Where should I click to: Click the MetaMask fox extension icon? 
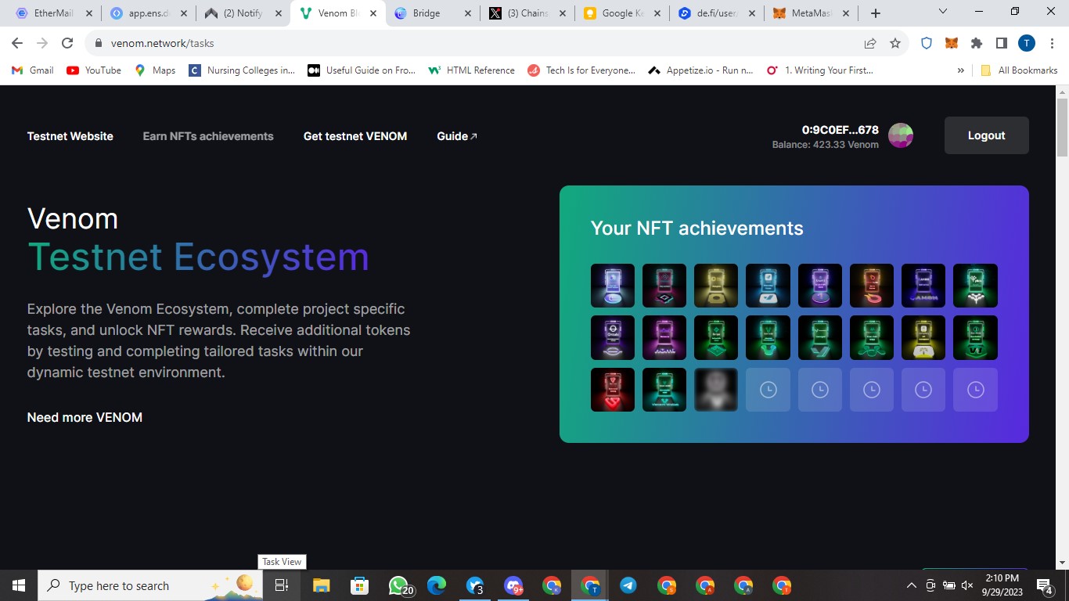pos(952,43)
